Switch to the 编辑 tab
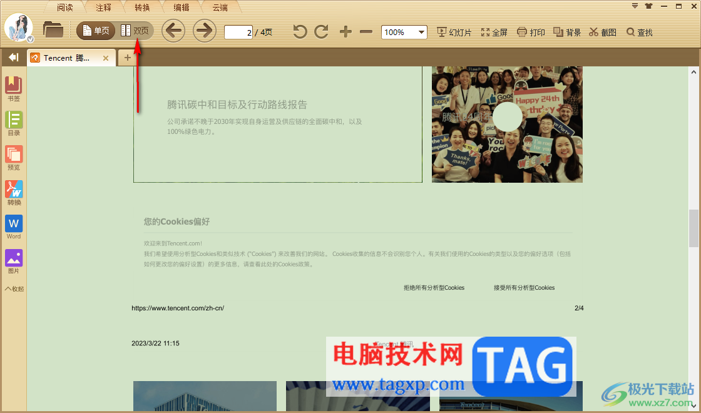701x413 pixels. pyautogui.click(x=181, y=8)
